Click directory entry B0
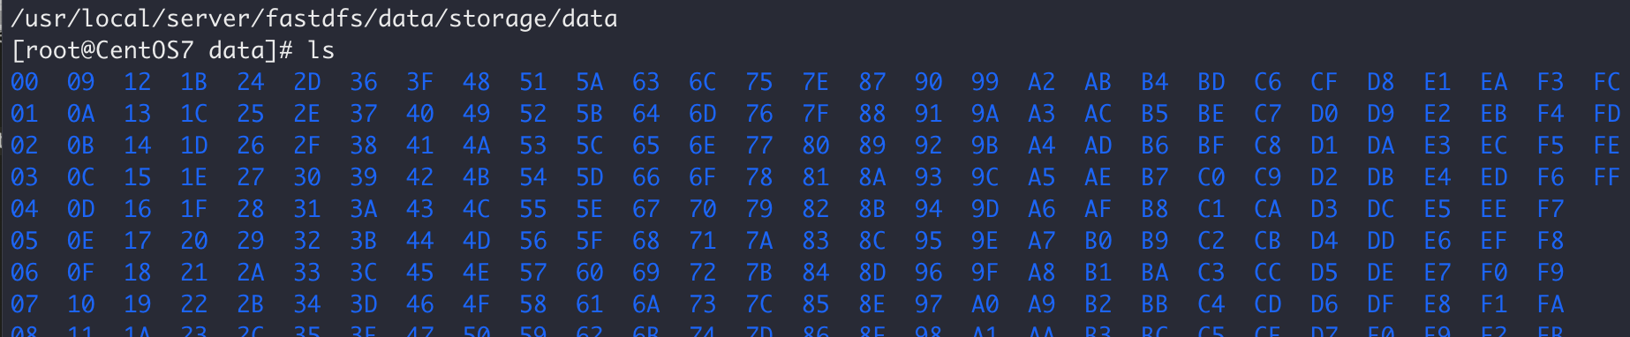Screen dimensions: 1630x337 [x=1098, y=241]
